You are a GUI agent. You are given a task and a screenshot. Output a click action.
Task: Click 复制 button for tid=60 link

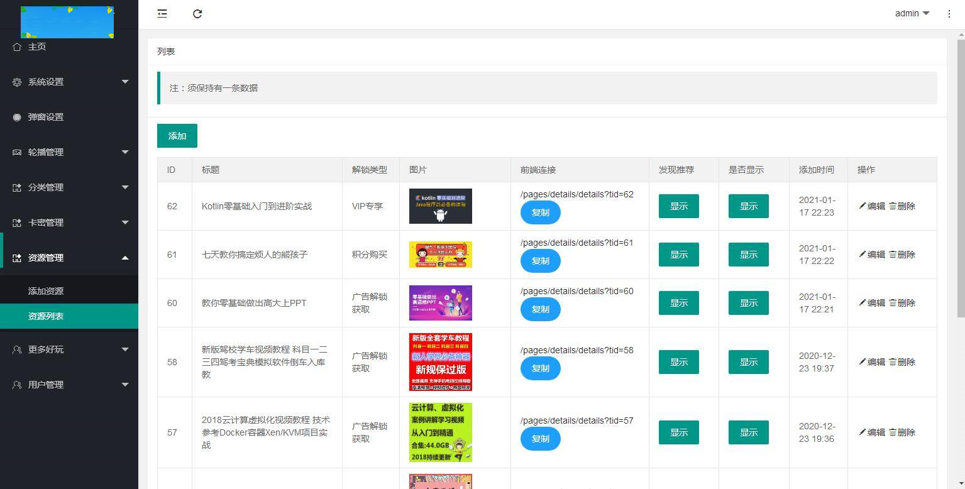pos(540,309)
